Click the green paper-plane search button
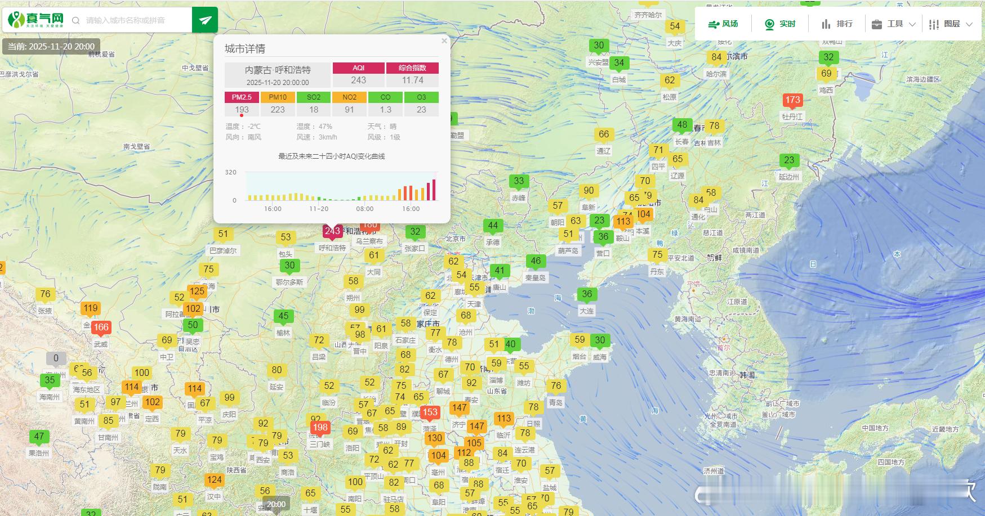 point(205,20)
